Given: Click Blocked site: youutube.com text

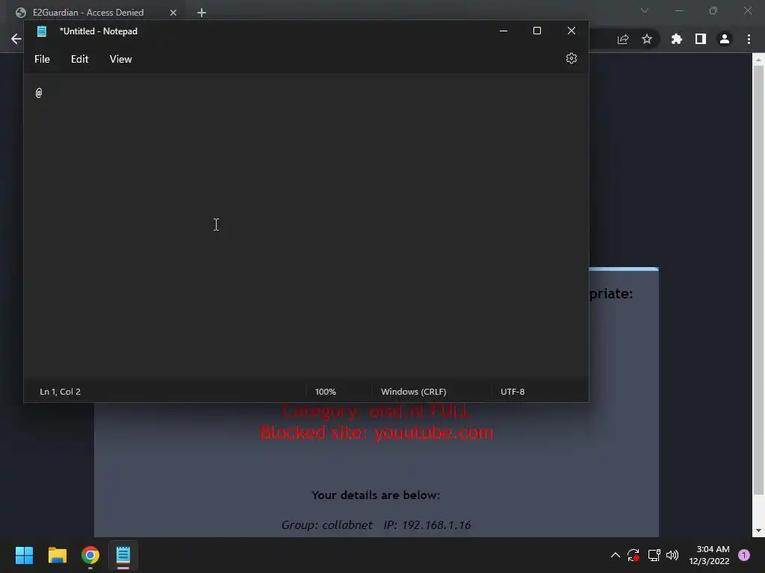Looking at the screenshot, I should point(377,433).
